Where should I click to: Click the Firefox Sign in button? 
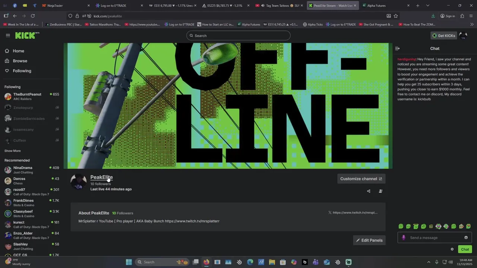click(x=448, y=16)
